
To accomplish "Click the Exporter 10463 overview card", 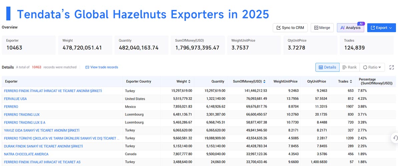I will click(29, 45).
